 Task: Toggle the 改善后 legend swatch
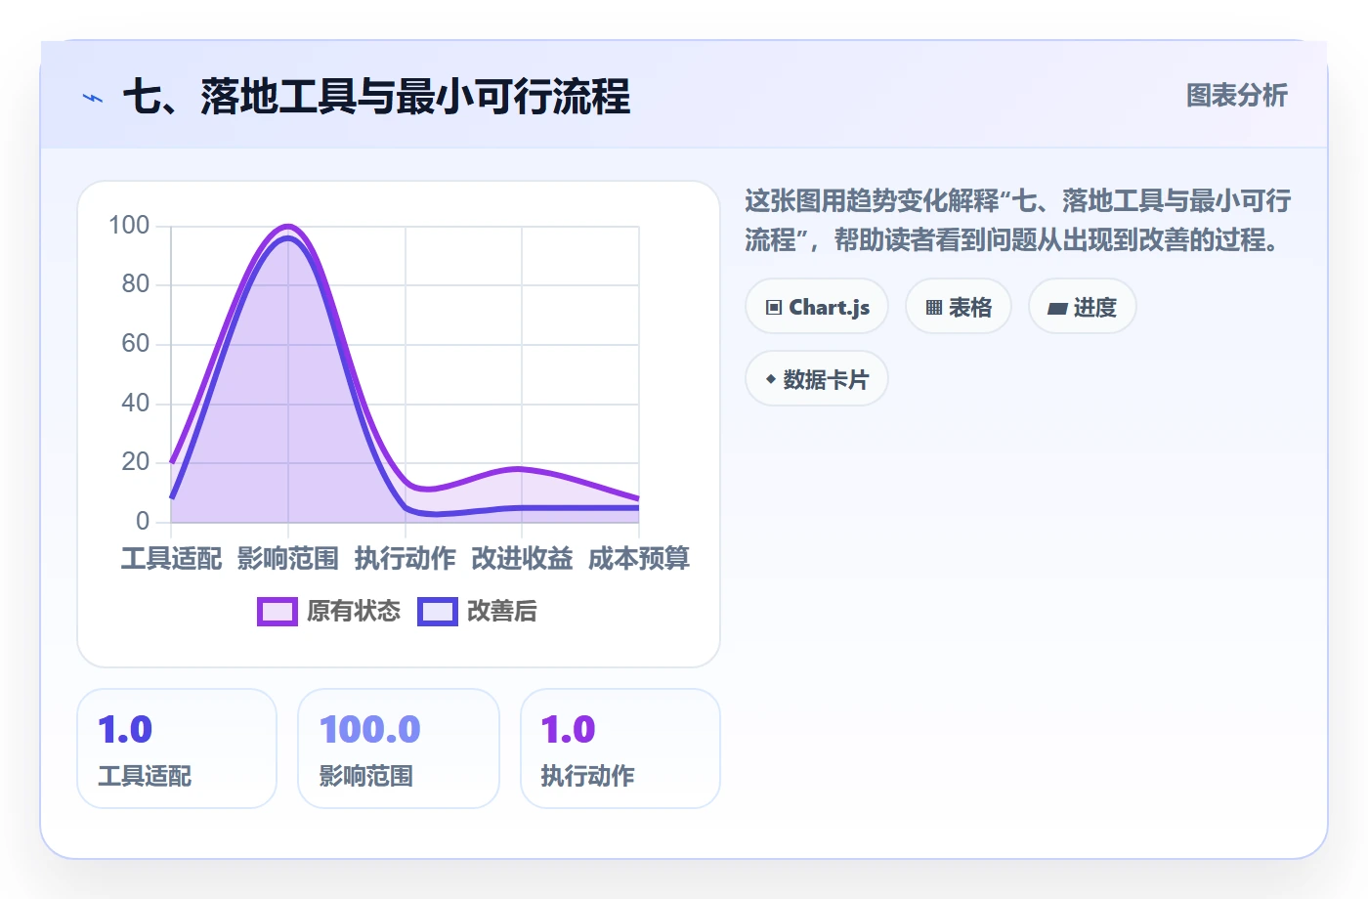click(438, 612)
